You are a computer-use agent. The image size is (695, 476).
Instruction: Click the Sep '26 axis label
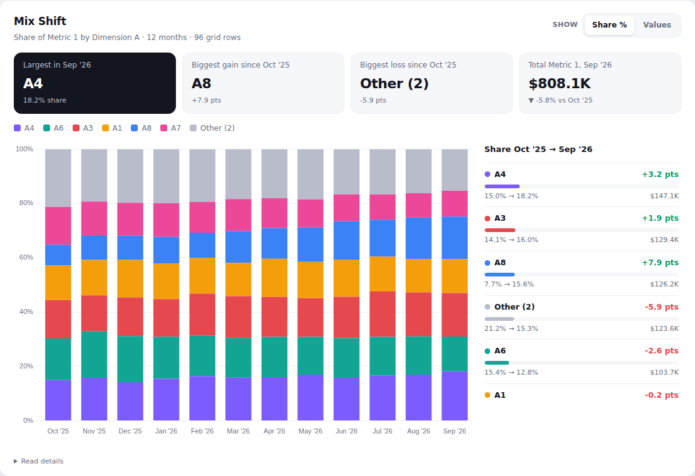coord(455,431)
